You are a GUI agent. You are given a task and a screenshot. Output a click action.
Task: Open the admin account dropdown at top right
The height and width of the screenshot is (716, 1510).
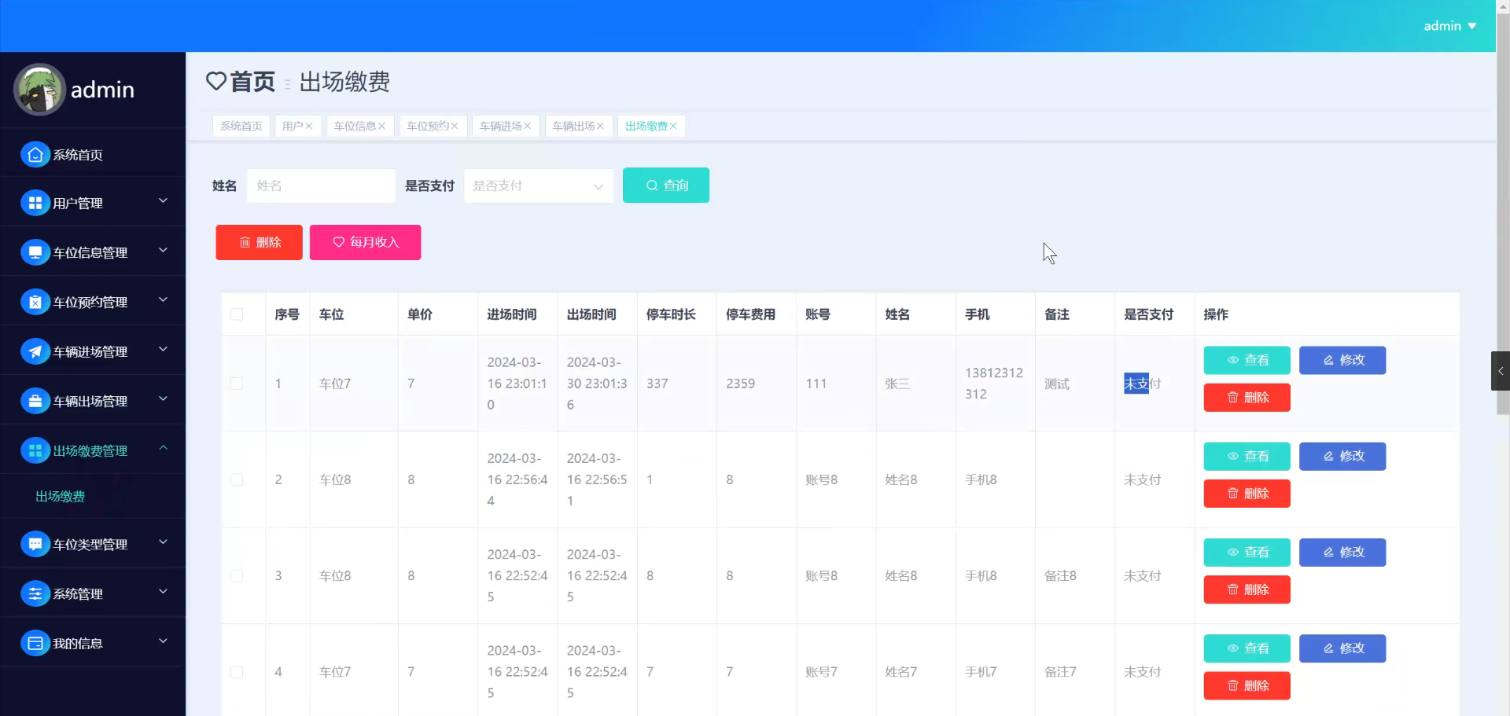click(1449, 26)
